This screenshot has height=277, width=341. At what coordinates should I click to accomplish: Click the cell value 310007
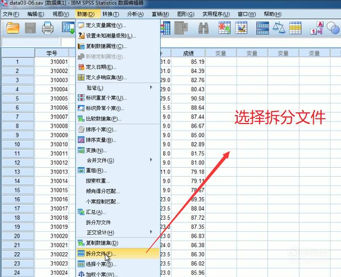point(51,117)
